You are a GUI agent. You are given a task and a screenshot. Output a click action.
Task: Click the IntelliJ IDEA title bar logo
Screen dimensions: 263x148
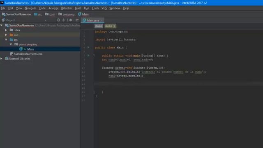pos(2,3)
